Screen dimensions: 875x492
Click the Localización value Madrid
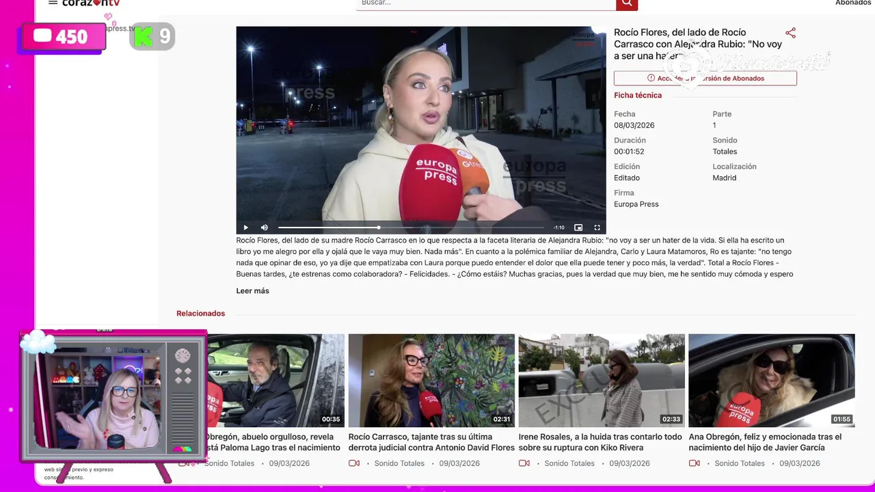[x=725, y=178]
